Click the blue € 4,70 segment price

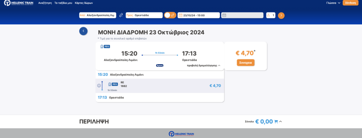(215, 86)
